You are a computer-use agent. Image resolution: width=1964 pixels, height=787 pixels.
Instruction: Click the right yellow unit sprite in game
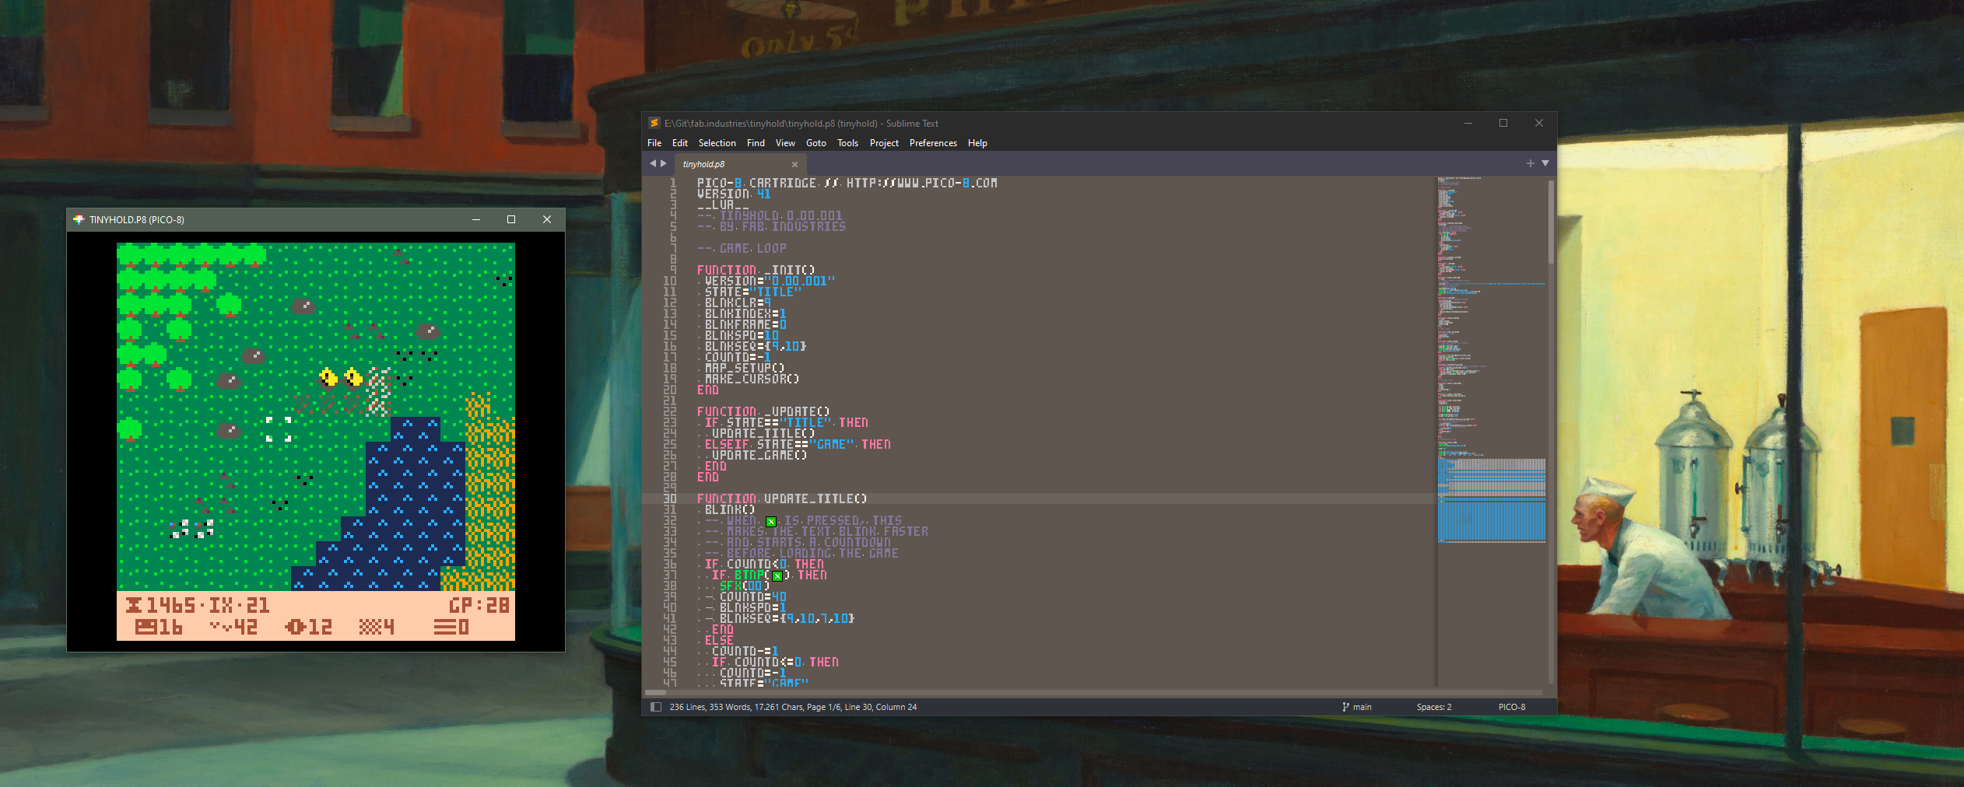[353, 378]
